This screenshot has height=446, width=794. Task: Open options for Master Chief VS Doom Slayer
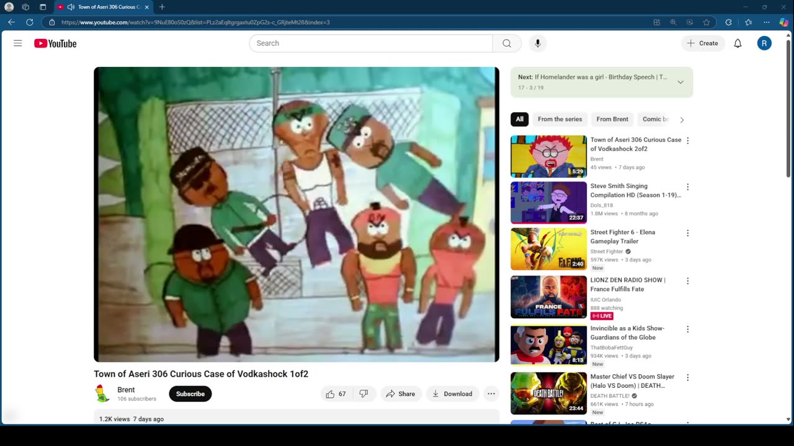pyautogui.click(x=687, y=378)
